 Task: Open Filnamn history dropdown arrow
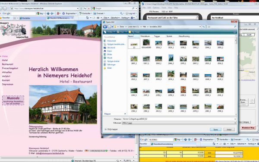(235, 119)
